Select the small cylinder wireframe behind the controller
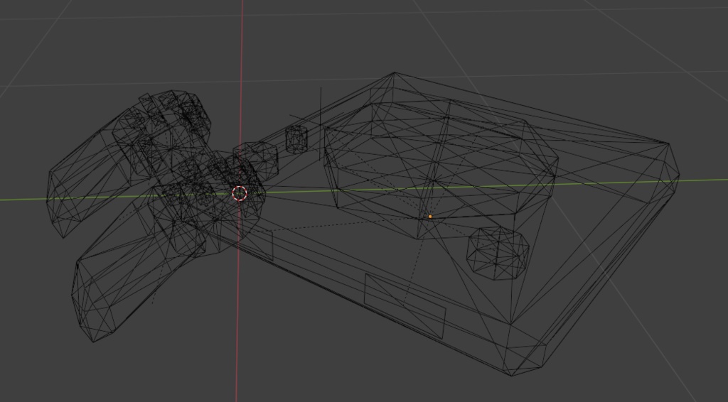Viewport: 728px width, 402px height. (x=296, y=140)
